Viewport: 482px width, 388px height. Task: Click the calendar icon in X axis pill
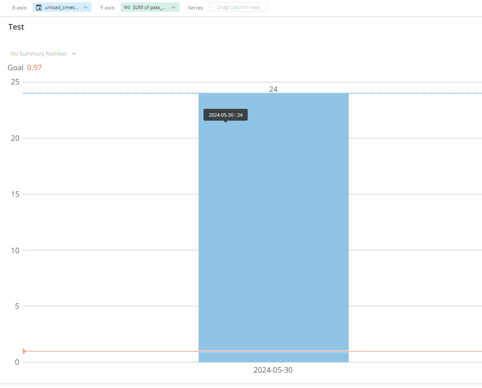39,7
